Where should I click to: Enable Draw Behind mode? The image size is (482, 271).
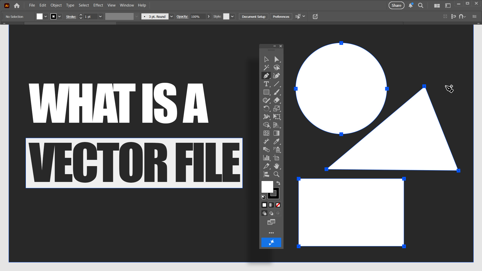[271, 213]
